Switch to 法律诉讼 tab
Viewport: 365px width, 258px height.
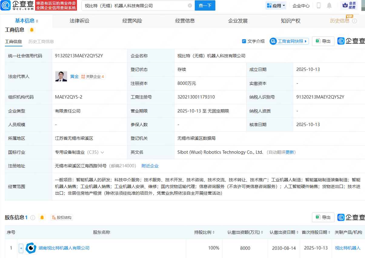(79, 21)
